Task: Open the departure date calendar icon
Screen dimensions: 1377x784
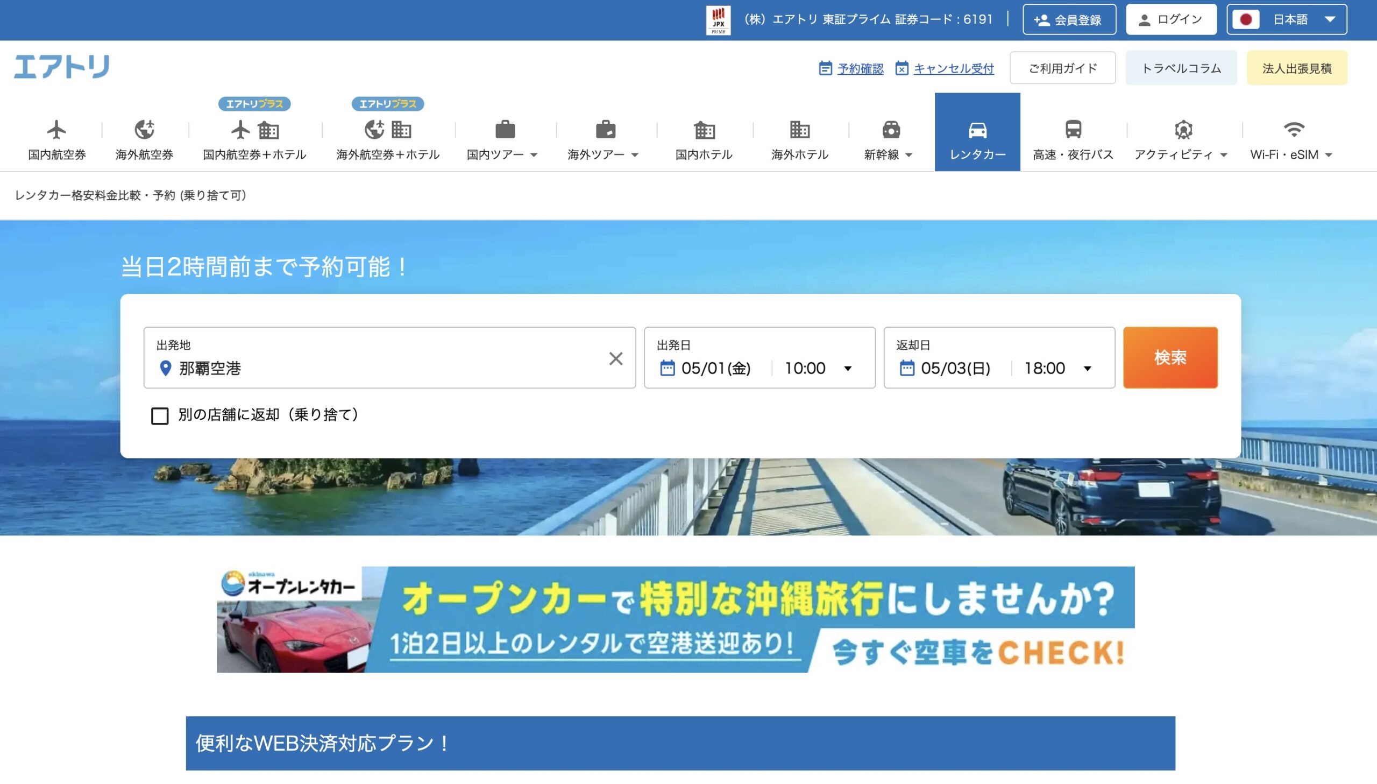Action: click(667, 368)
